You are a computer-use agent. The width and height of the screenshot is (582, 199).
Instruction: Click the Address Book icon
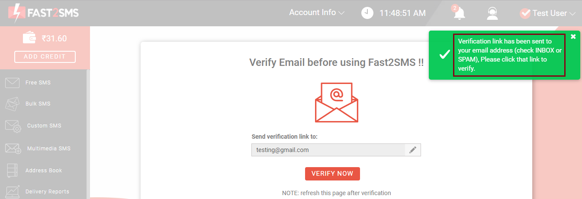12,171
